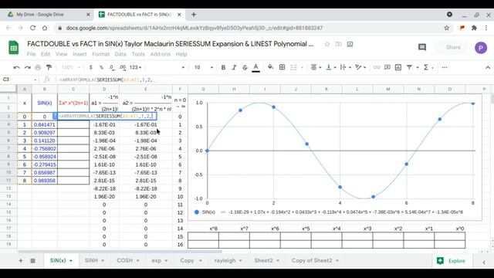The image size is (494, 278).
Task: Open the more number formats 123 dropdown
Action: click(136, 67)
